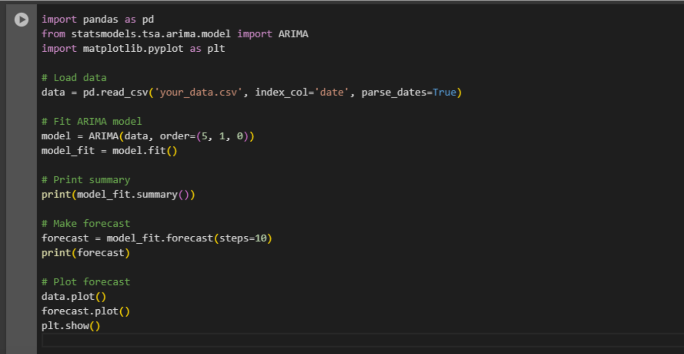This screenshot has width=684, height=354.
Task: Click the 'import pandas as pd' line
Action: [x=98, y=19]
